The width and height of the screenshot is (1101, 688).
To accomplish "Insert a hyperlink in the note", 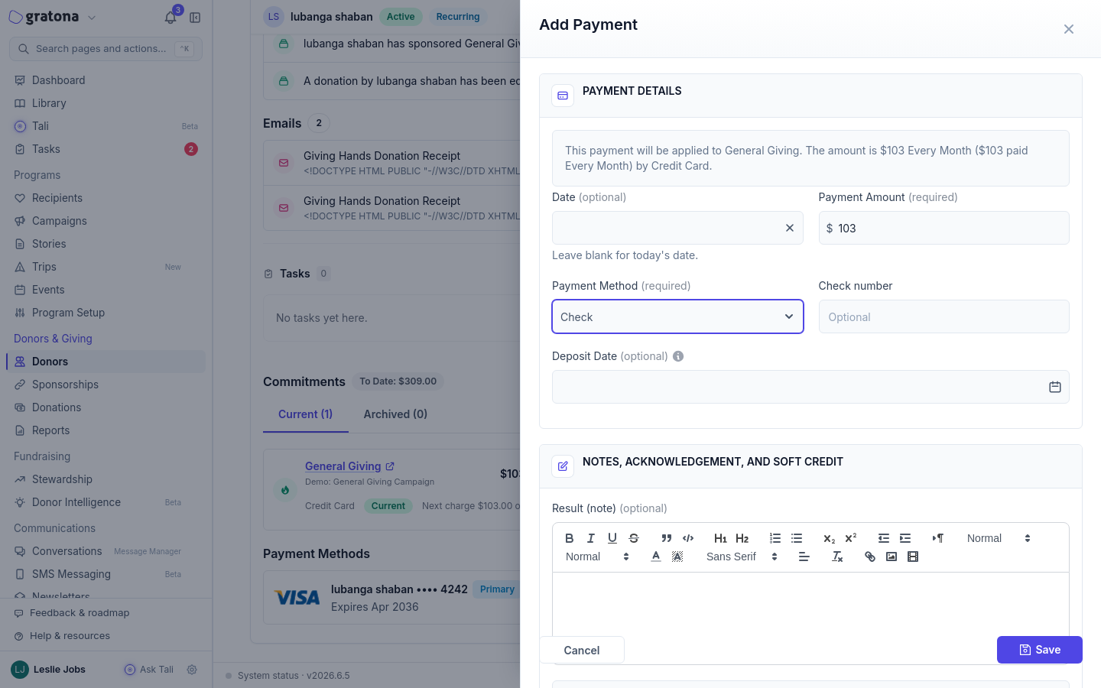I will coord(870,557).
